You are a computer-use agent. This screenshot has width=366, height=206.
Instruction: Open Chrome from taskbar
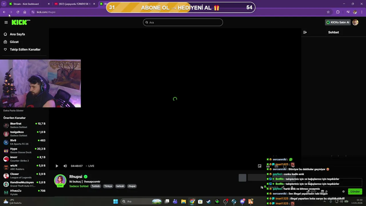192,201
